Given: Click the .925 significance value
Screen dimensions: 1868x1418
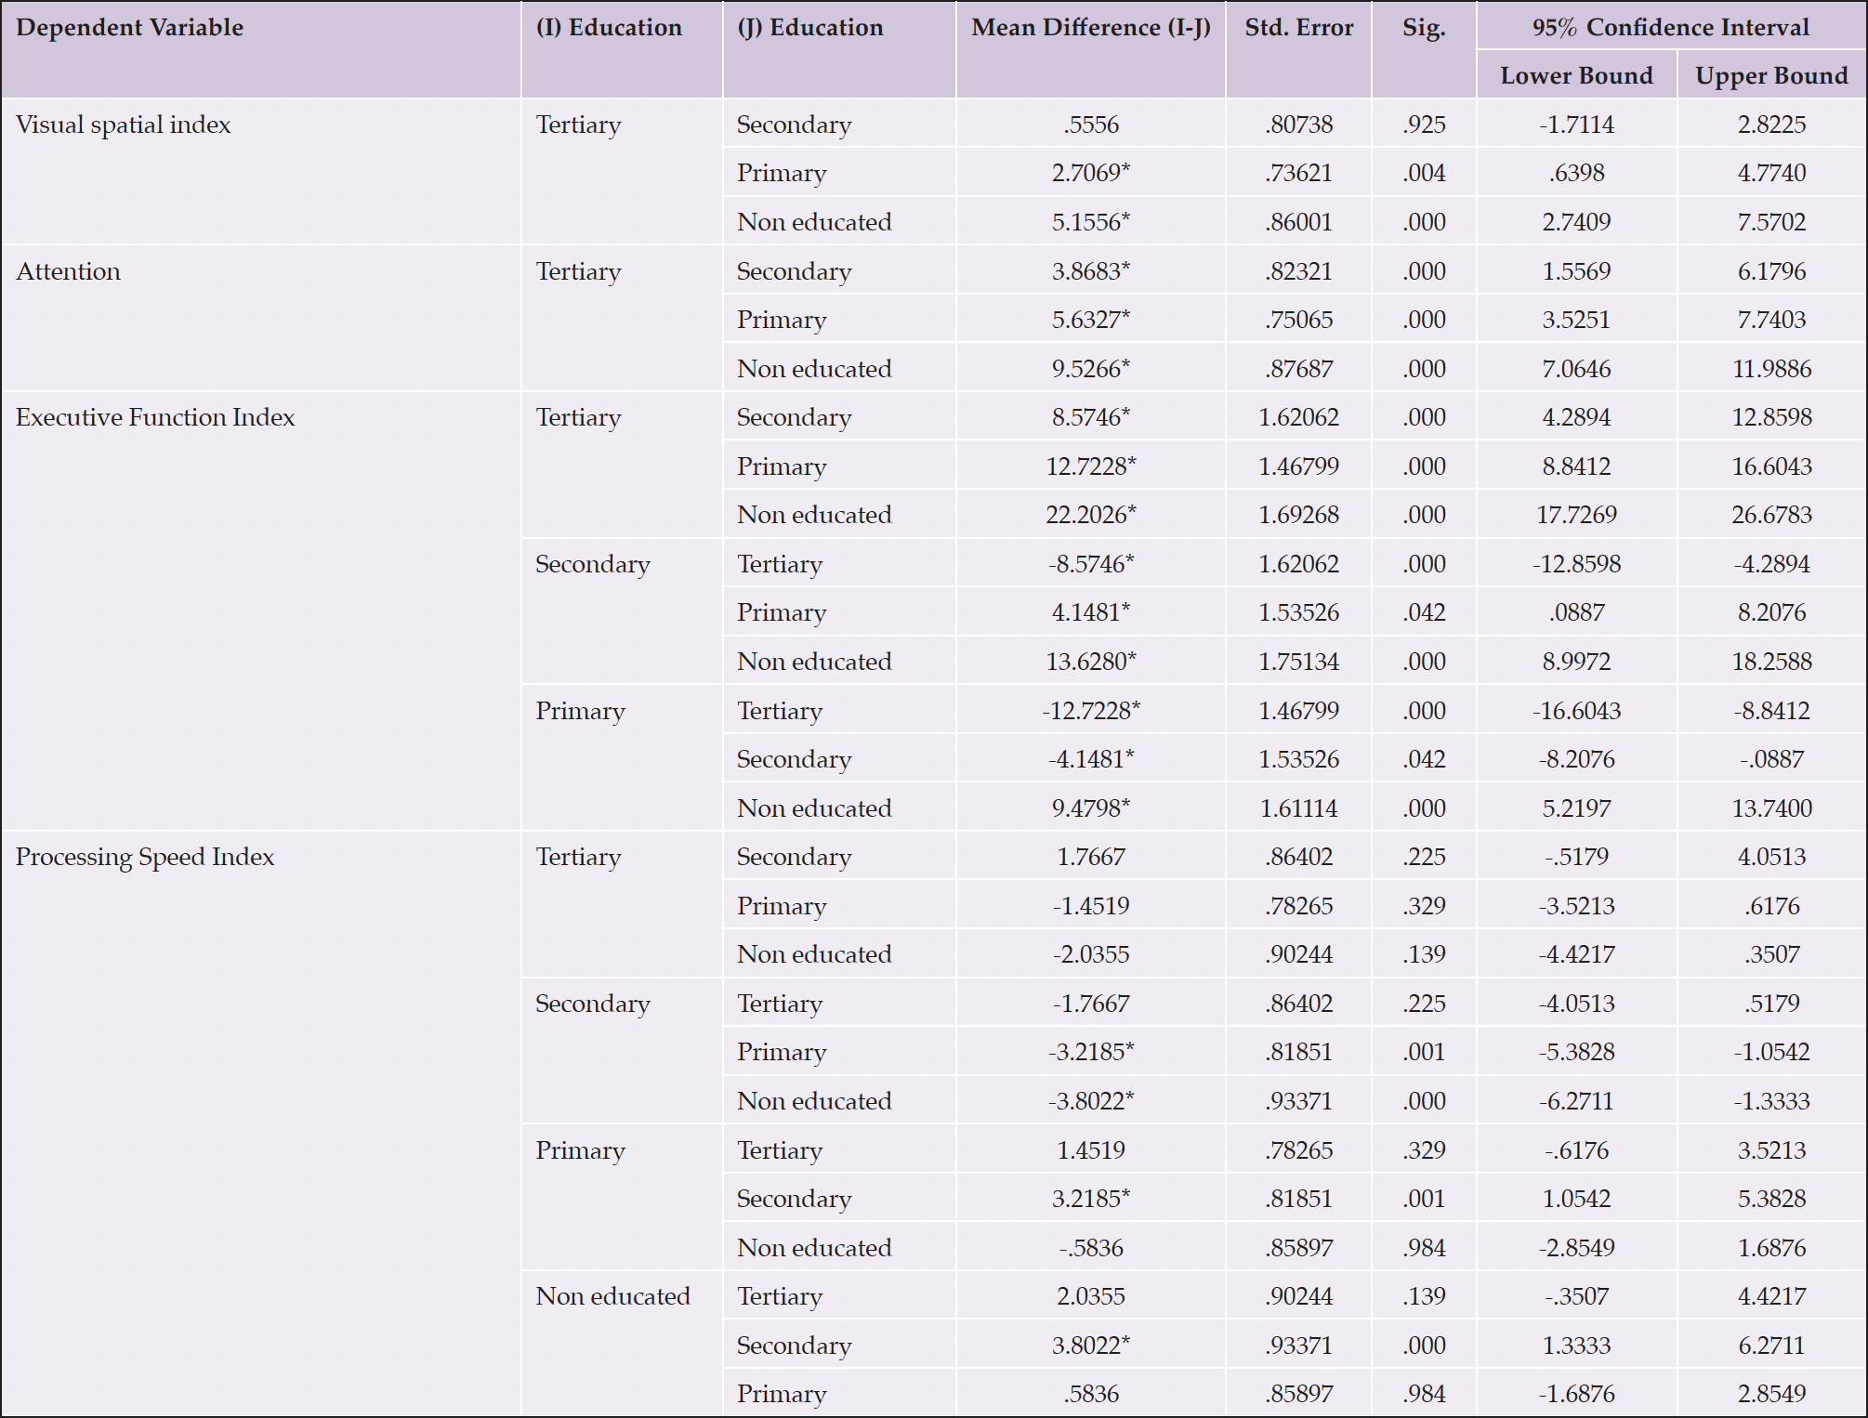Looking at the screenshot, I should pos(1424,125).
